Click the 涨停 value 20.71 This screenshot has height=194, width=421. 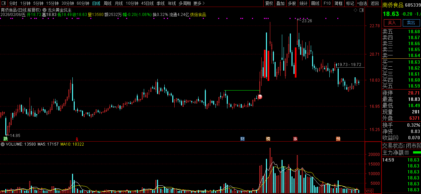(x=414, y=93)
